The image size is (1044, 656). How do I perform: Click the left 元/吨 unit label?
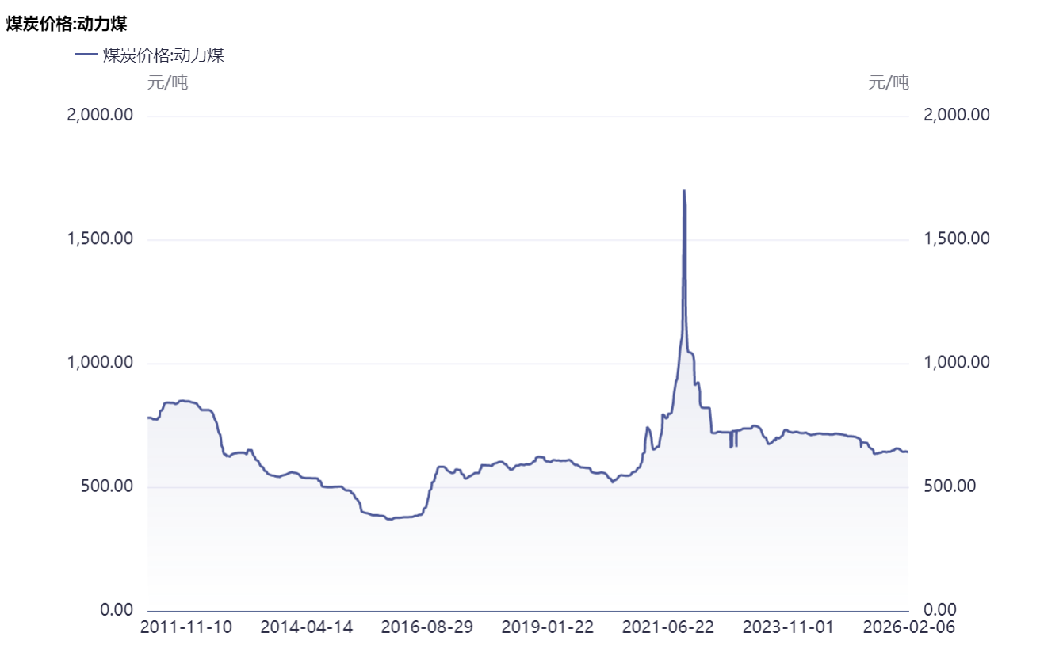(167, 82)
